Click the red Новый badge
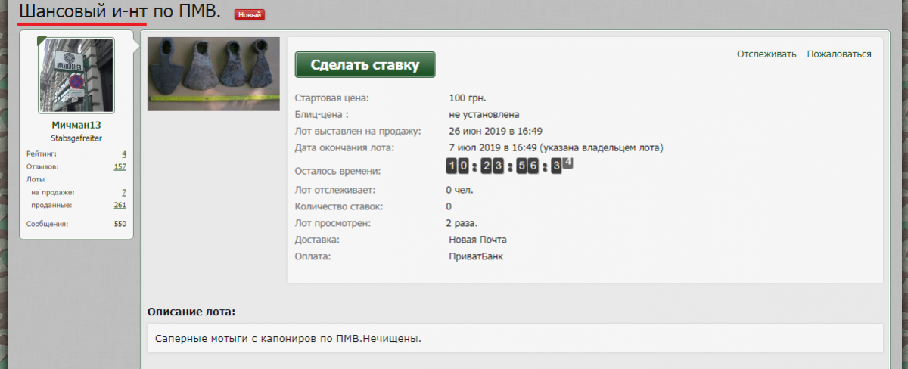The height and width of the screenshot is (369, 908). (x=250, y=14)
